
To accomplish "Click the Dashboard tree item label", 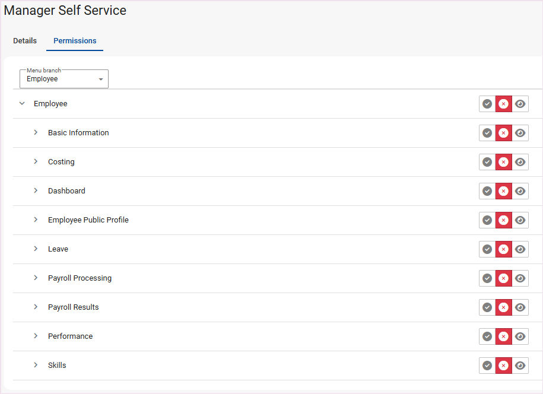I will [66, 191].
